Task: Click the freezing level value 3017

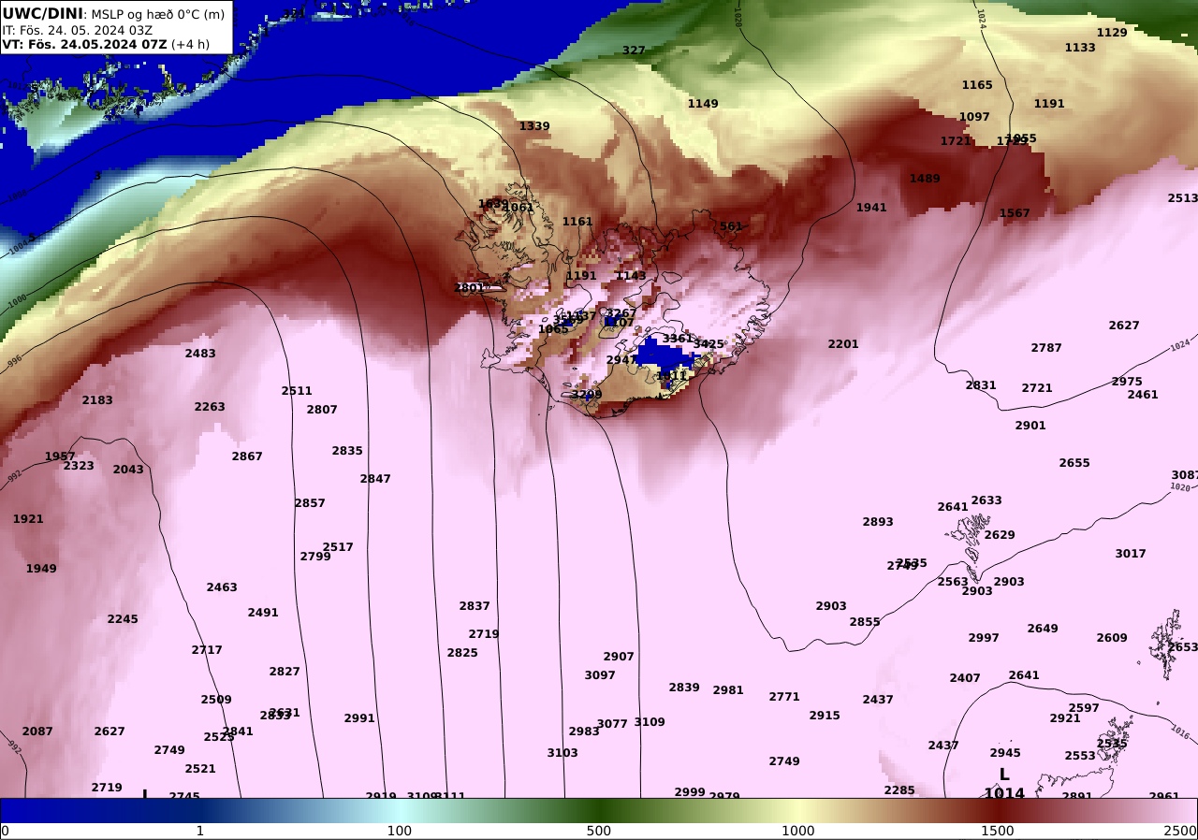Action: click(x=1131, y=554)
